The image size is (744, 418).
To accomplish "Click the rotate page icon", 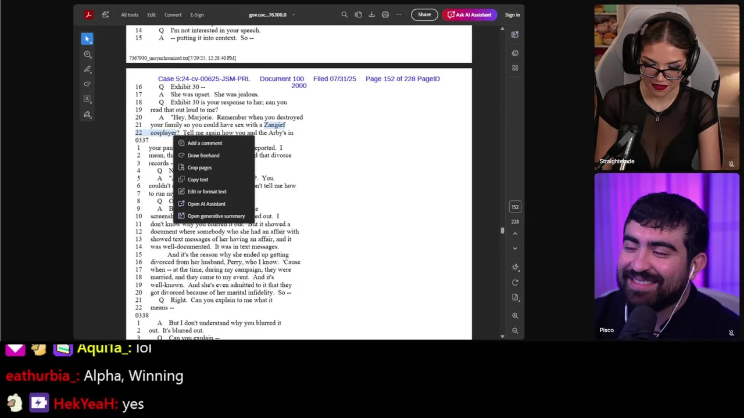I will coord(515,283).
